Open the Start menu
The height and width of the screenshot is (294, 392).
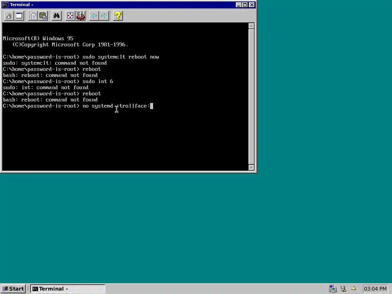pyautogui.click(x=13, y=289)
